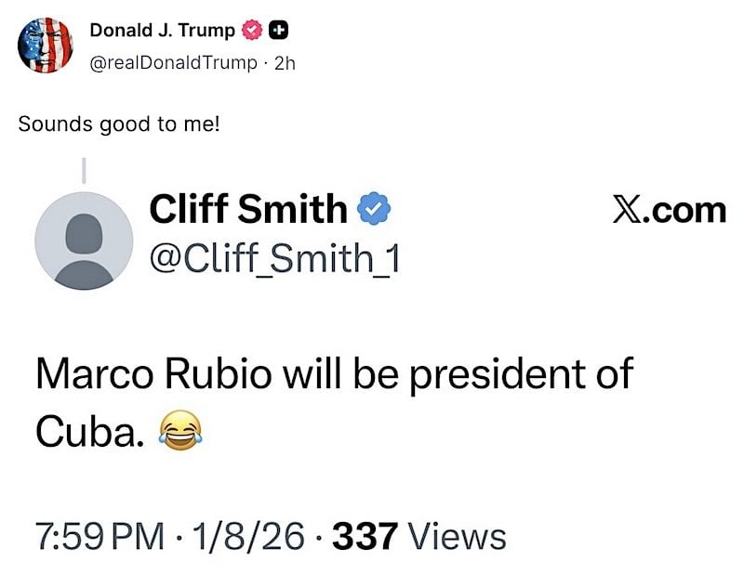The height and width of the screenshot is (574, 744).
Task: Click the vertical thread line above quoted avatar
Action: [84, 171]
